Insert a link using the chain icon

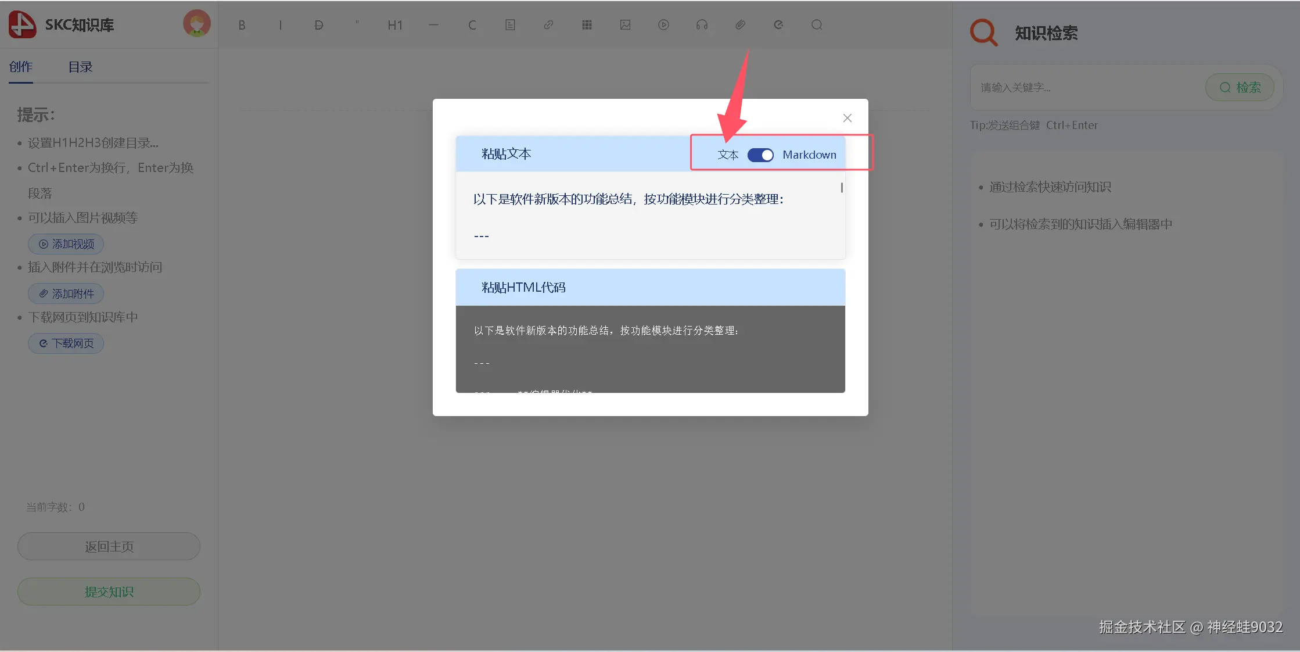548,25
